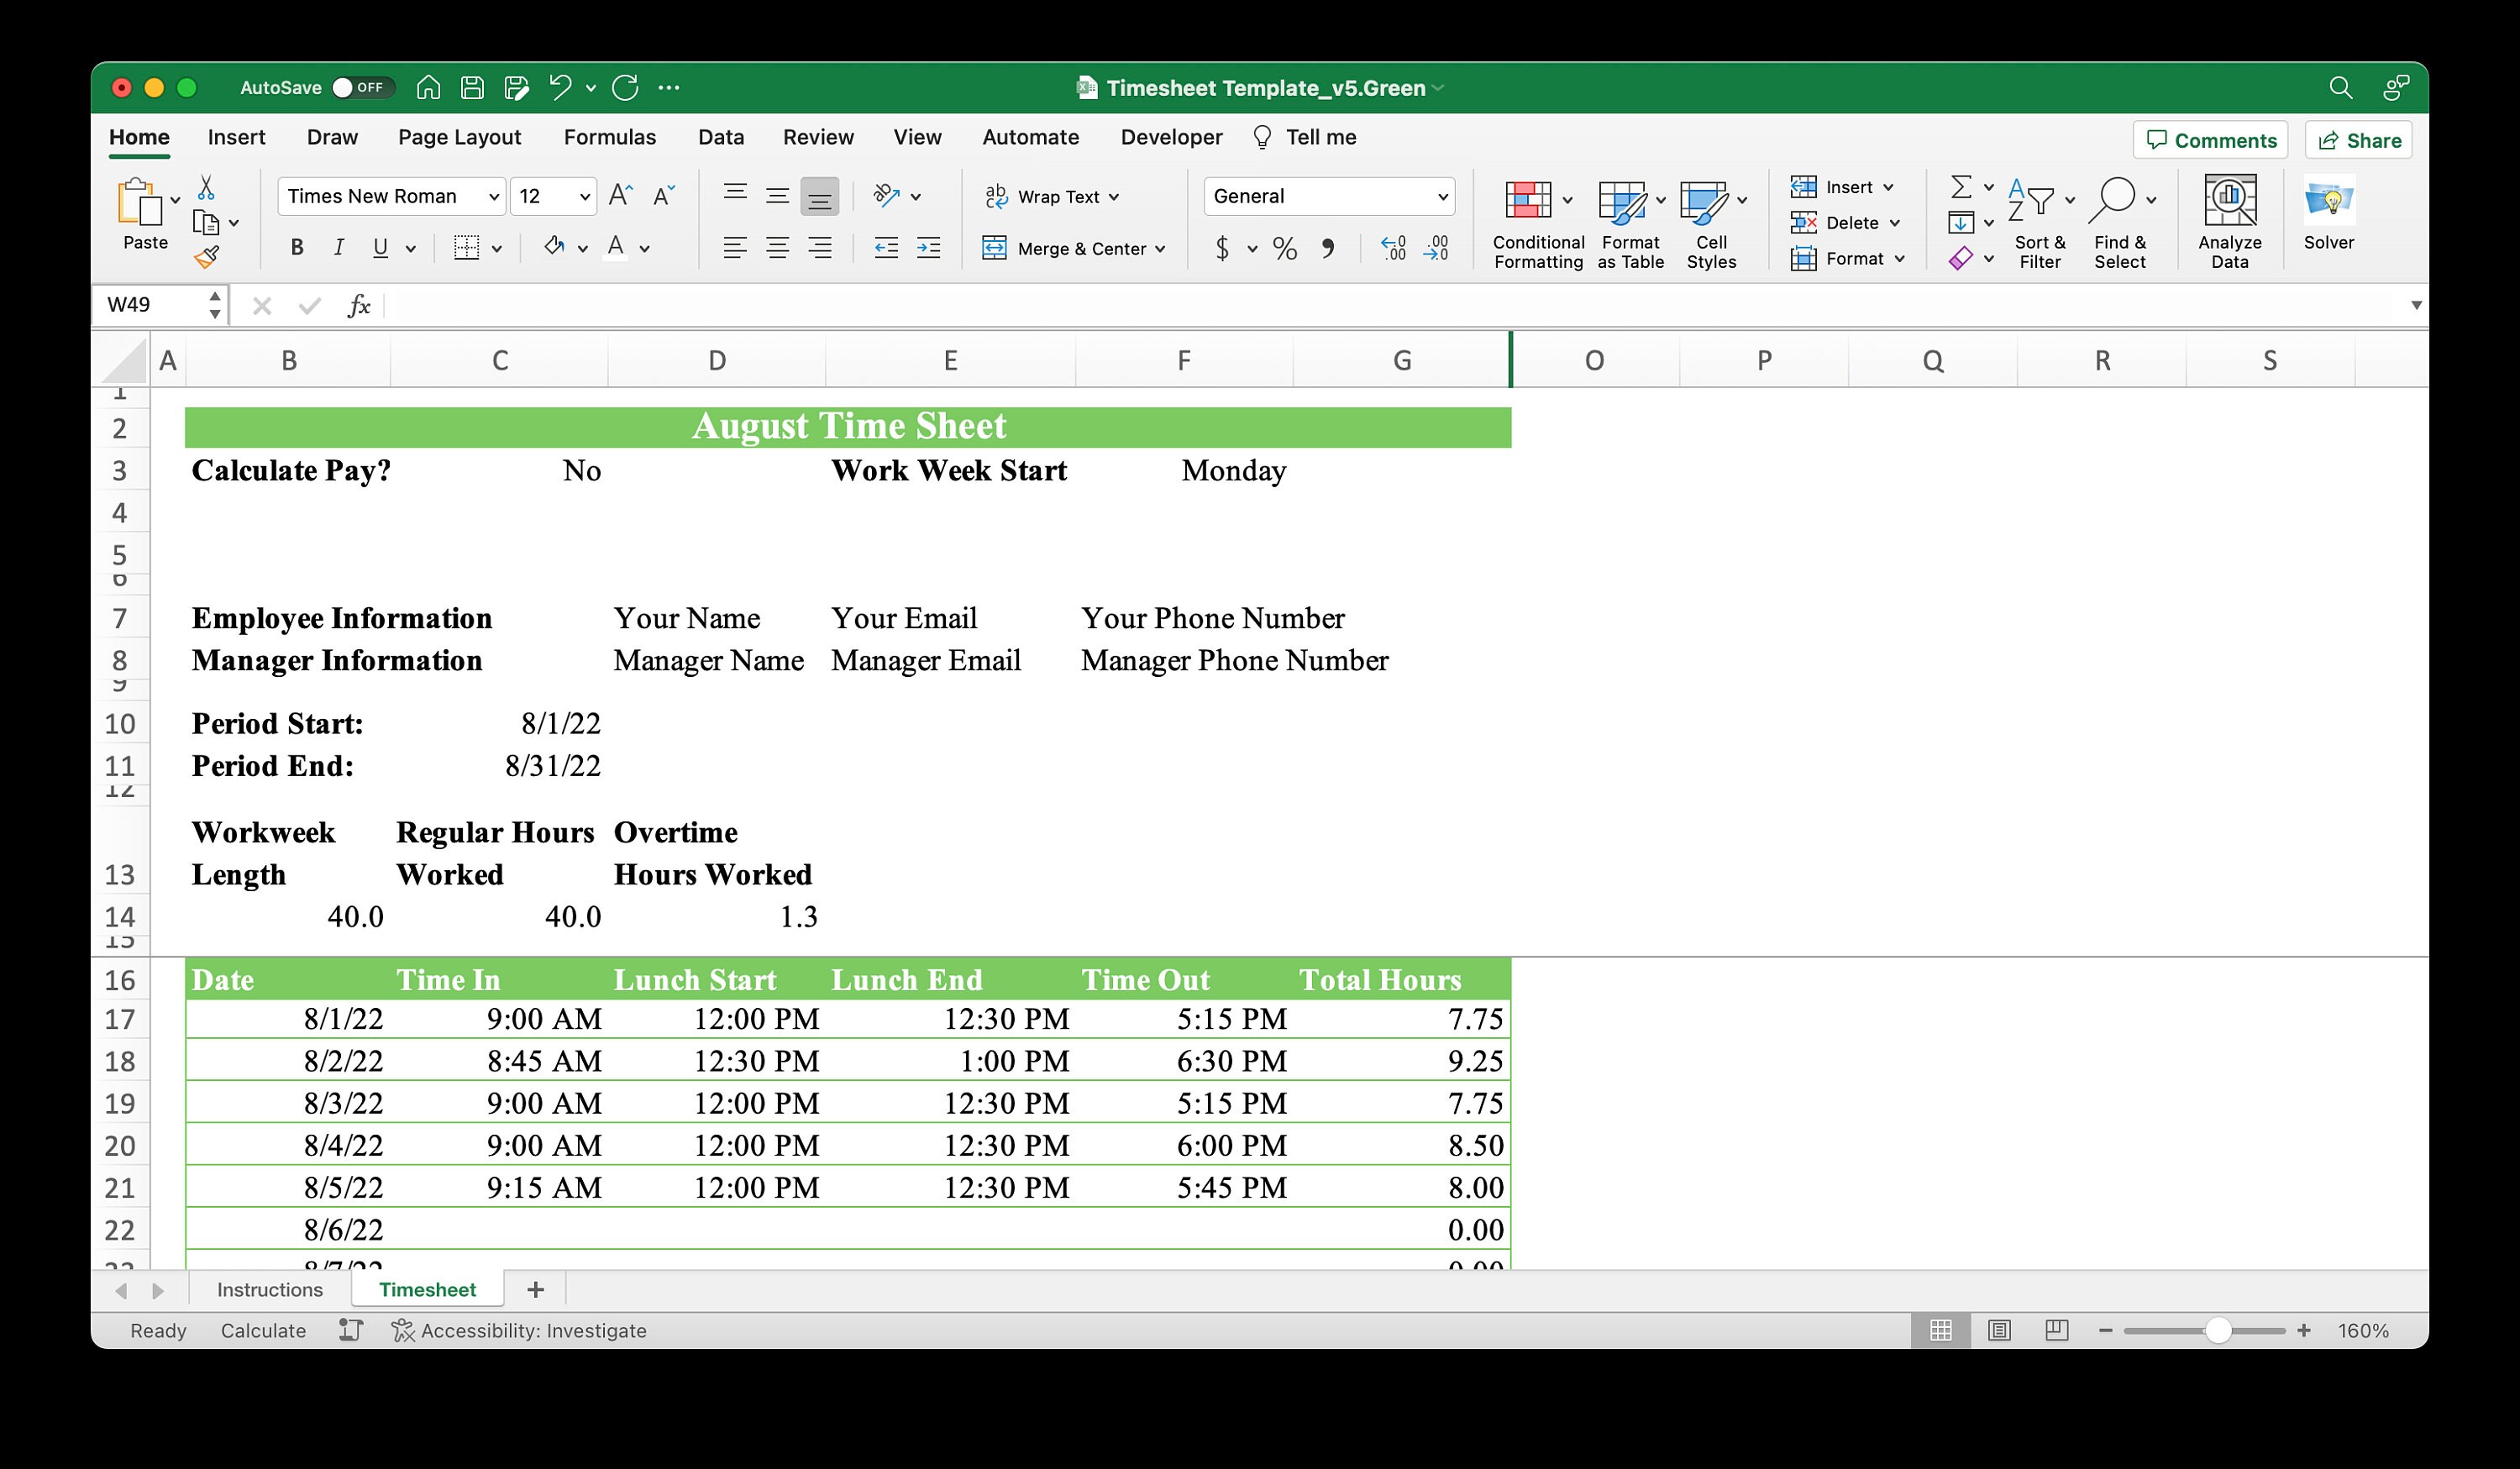Switch to the Formulas ribbon tab

click(x=609, y=137)
